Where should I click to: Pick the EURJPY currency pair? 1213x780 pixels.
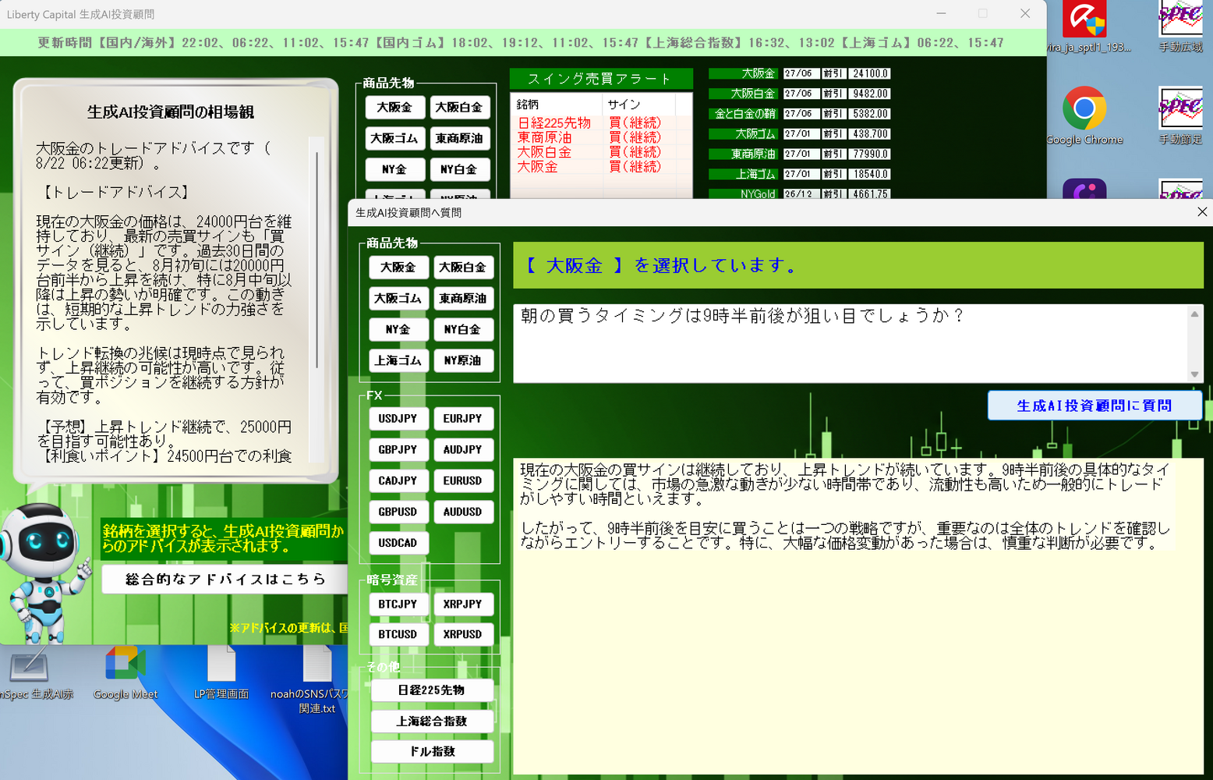tap(462, 419)
